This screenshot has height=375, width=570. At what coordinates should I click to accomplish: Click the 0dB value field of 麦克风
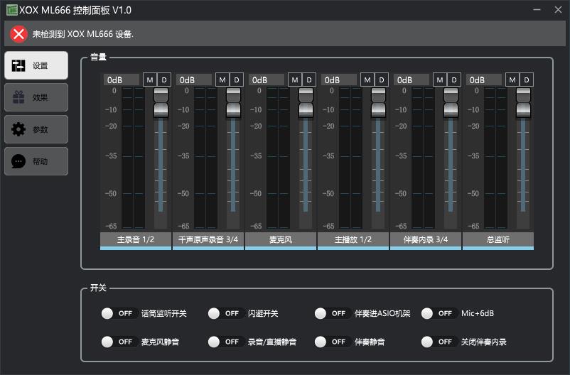[x=267, y=80]
